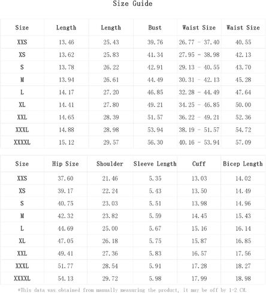This screenshot has height=293, width=266.
Task: Click sleeve length value 5.75
Action: coord(155,241)
